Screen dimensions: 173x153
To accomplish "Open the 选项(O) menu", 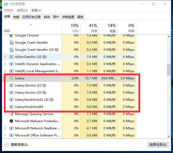I will click(x=22, y=10).
